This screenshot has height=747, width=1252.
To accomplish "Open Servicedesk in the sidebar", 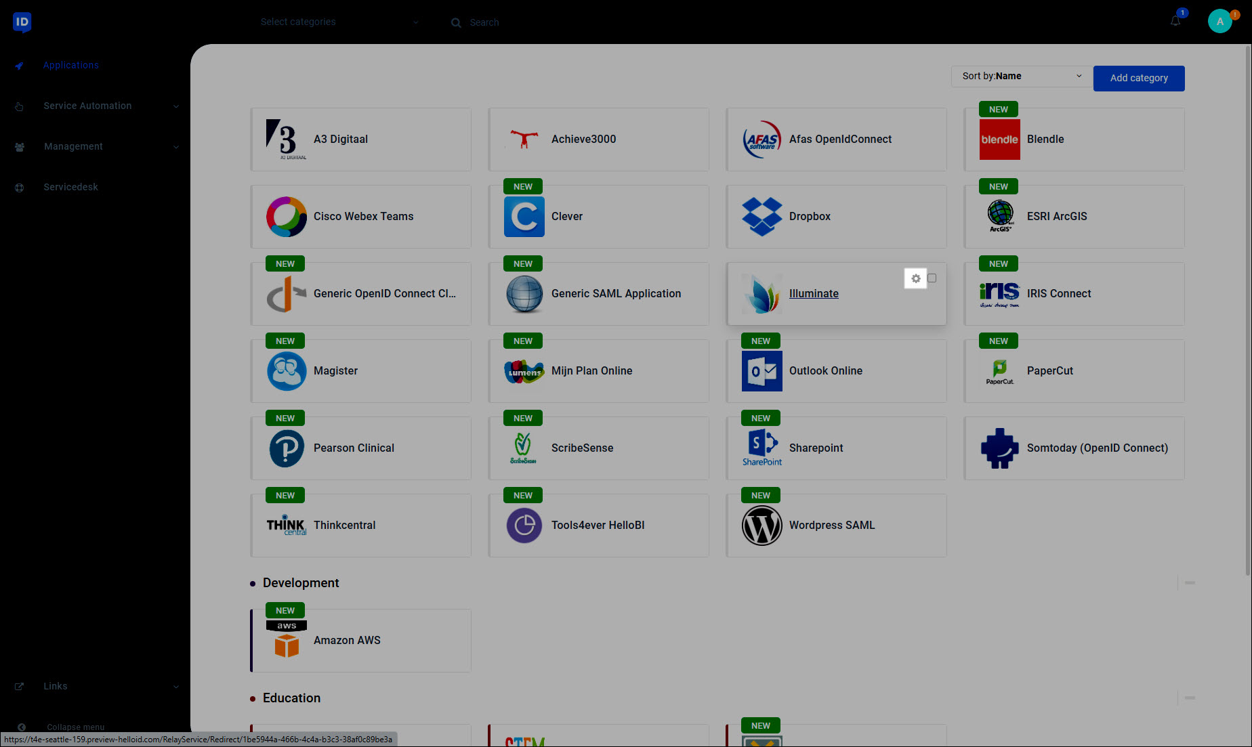I will 70,187.
